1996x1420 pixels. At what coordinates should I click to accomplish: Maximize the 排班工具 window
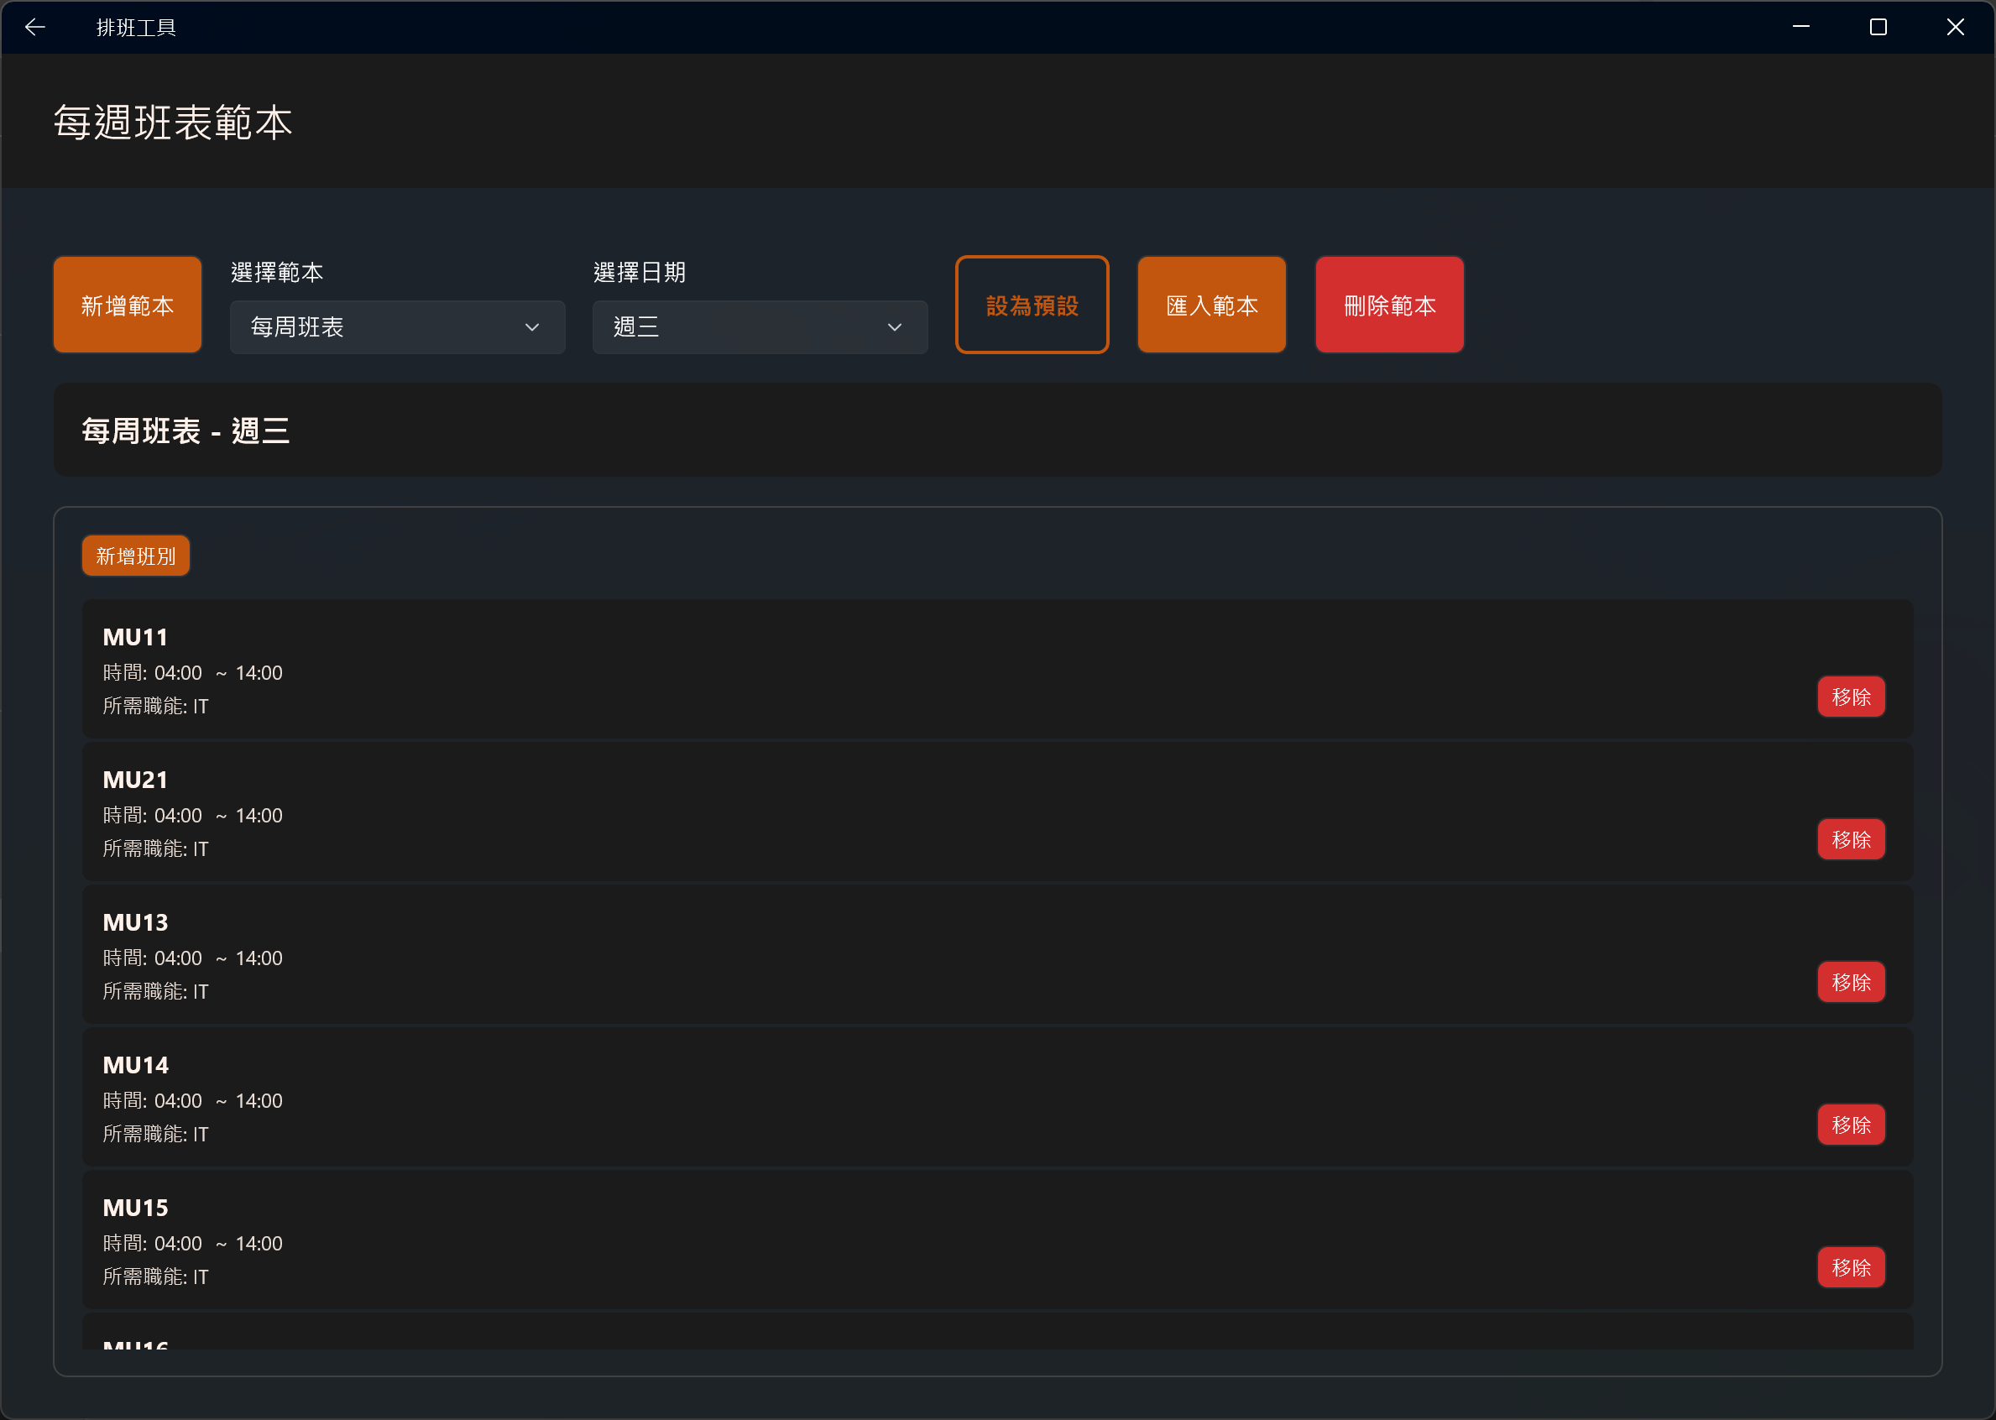click(1878, 27)
